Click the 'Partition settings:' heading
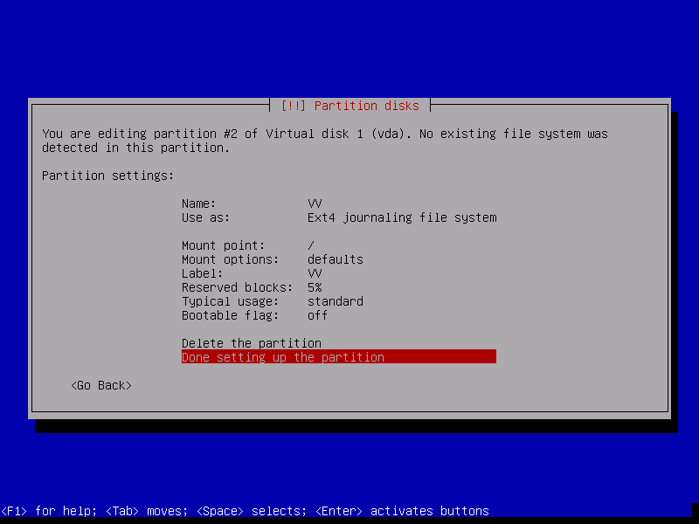The height and width of the screenshot is (524, 699). pyautogui.click(x=108, y=176)
